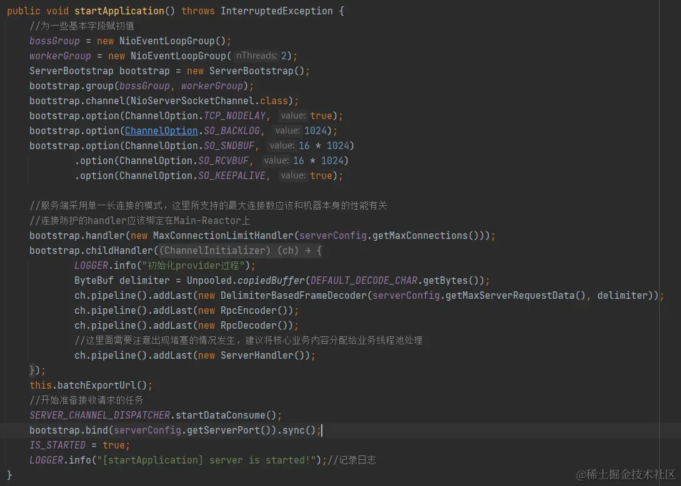Screen dimensions: 681x486
Task: Click the SO_BACKLOG constant
Action: click(x=232, y=130)
